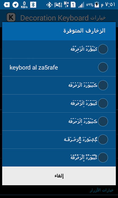Open خيارات الأزرار behind the dialog
The width and height of the screenshot is (118, 198).
[102, 190]
